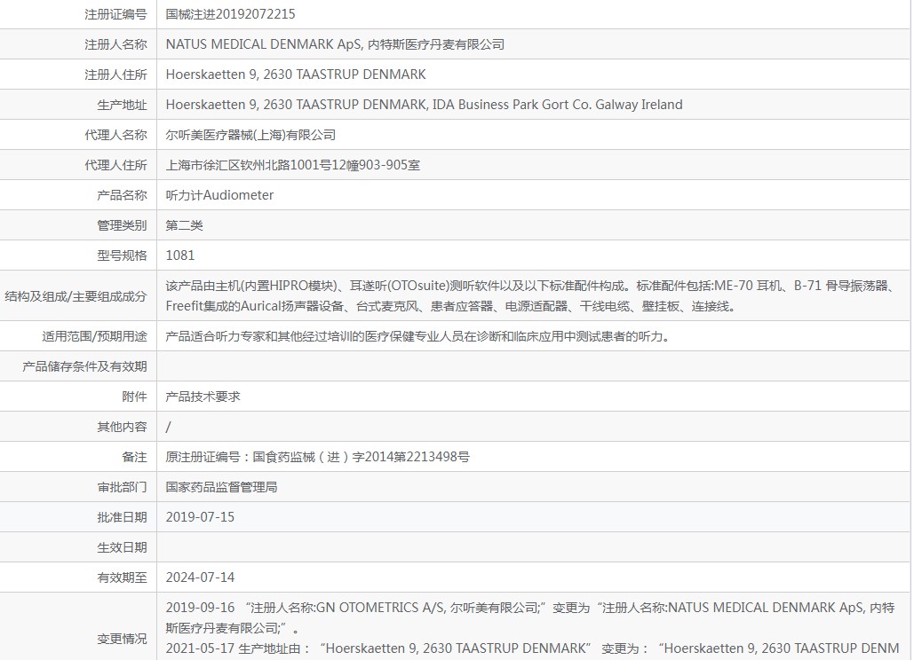Select composition text starting 该产品由主机
The width and height of the screenshot is (914, 660).
[x=531, y=295]
